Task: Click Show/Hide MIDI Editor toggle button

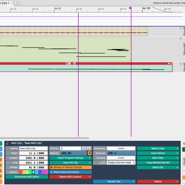Action: pyautogui.click(x=27, y=177)
